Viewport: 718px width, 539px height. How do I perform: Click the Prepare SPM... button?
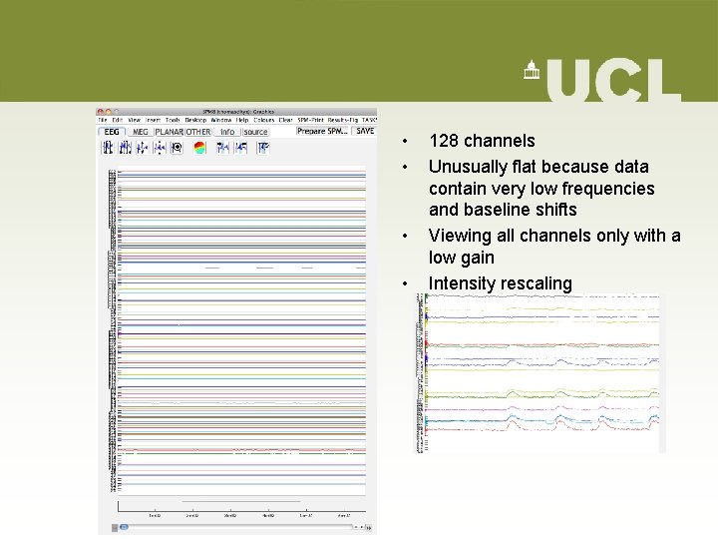tap(322, 131)
